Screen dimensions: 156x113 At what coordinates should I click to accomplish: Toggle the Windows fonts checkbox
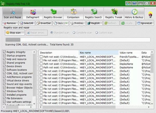coord(4,91)
